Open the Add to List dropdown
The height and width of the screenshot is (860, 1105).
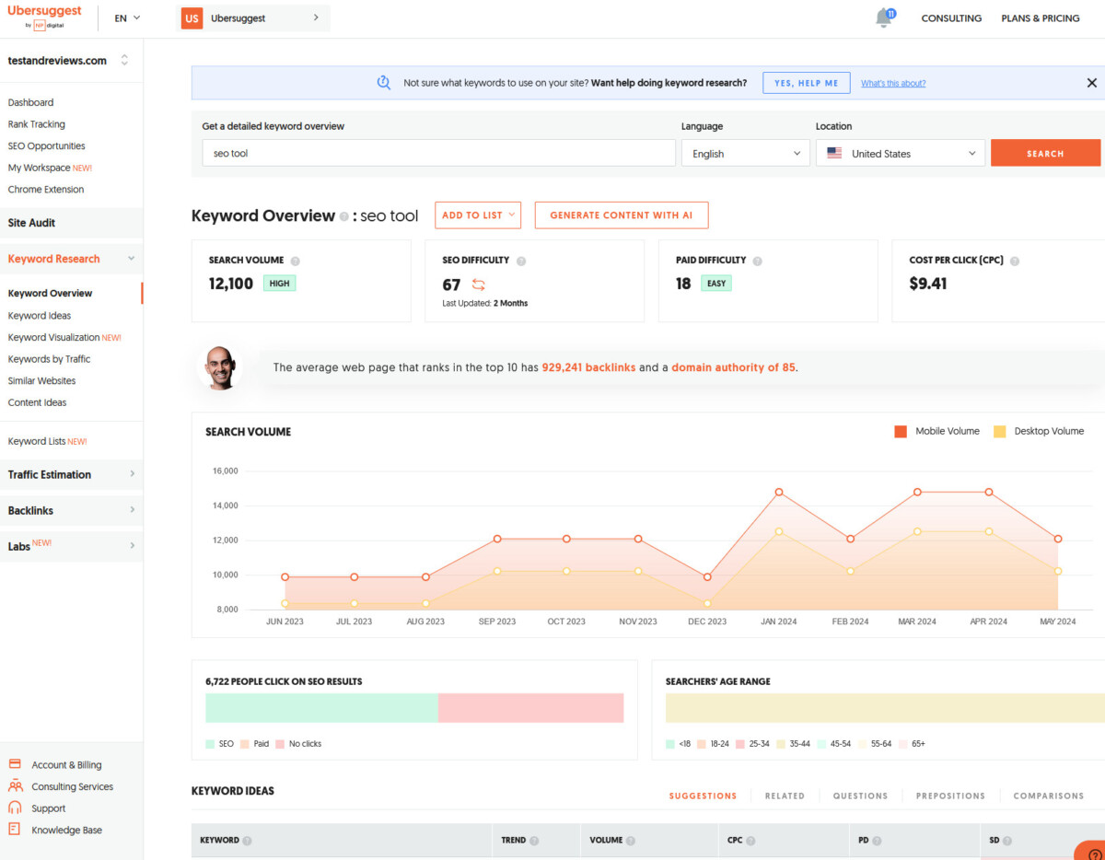478,215
